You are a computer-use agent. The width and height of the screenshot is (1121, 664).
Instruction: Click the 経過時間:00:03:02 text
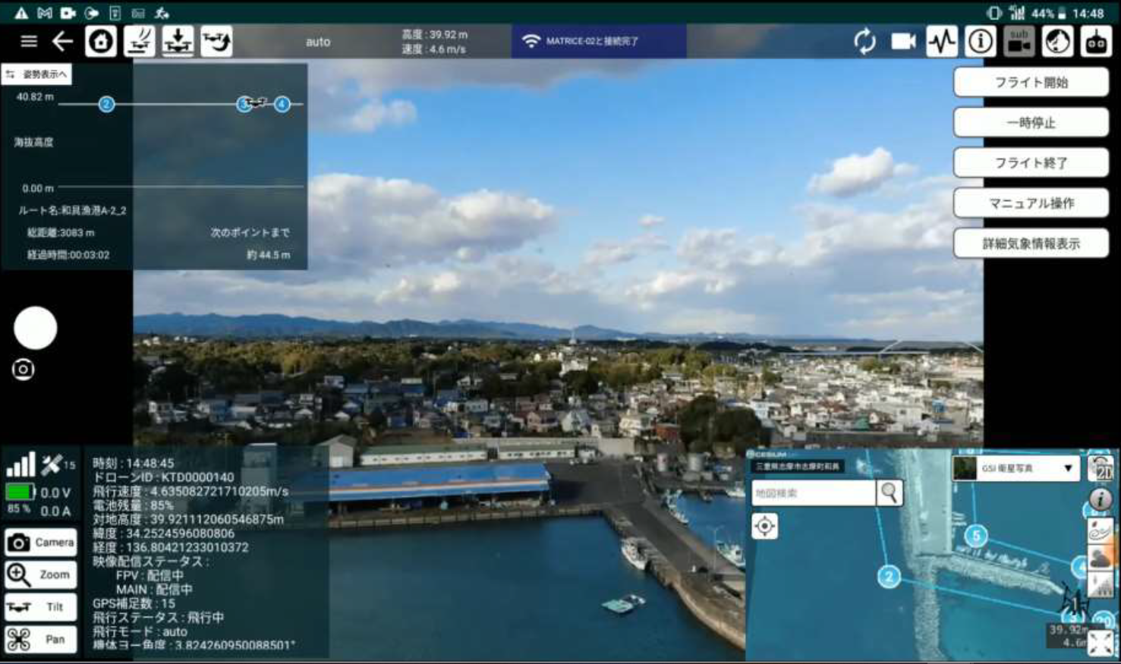pos(68,255)
